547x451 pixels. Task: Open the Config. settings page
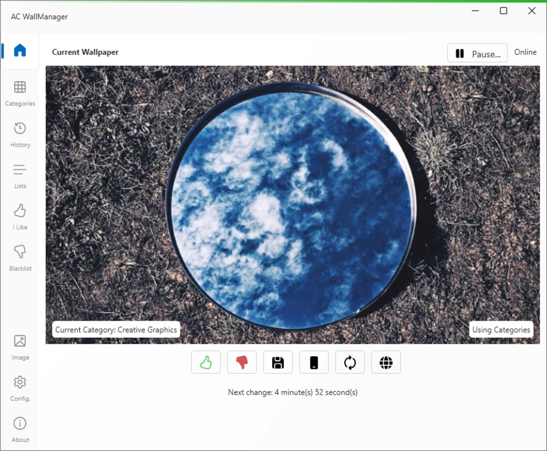pos(20,388)
